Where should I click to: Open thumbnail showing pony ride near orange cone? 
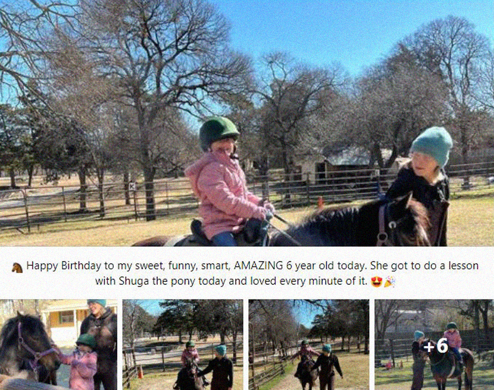point(183,345)
